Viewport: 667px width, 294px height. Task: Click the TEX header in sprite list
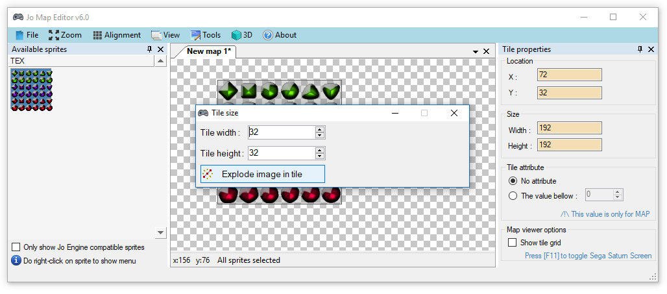point(81,61)
